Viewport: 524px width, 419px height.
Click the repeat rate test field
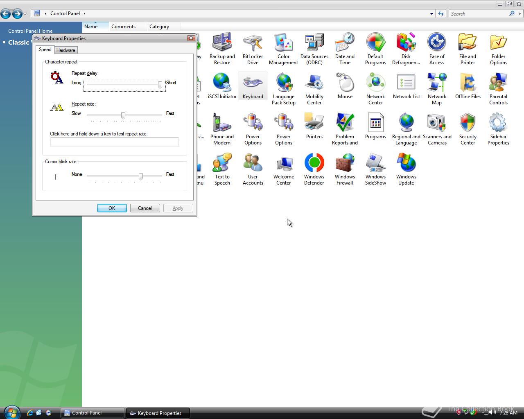[x=115, y=142]
